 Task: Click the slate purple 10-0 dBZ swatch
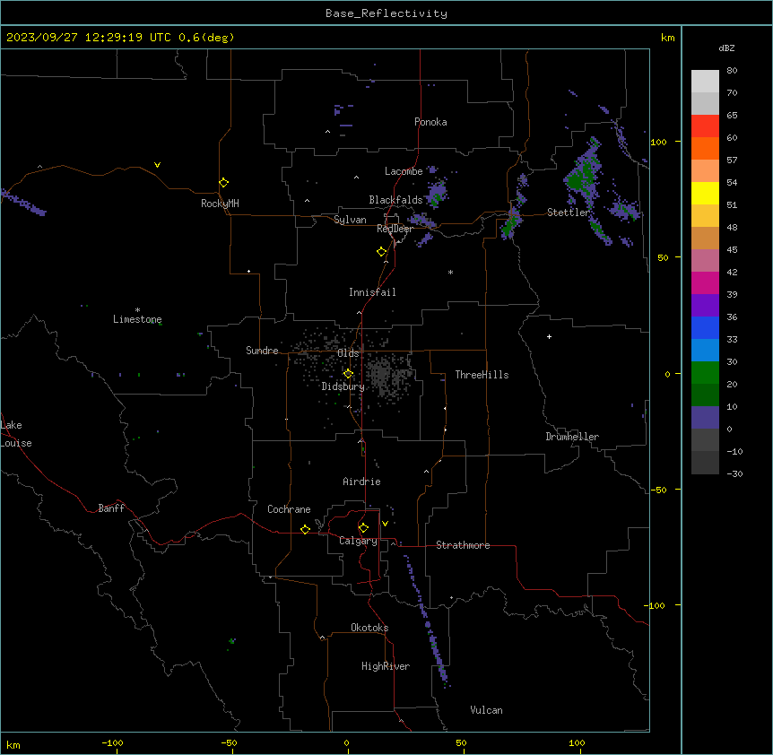[x=705, y=418]
